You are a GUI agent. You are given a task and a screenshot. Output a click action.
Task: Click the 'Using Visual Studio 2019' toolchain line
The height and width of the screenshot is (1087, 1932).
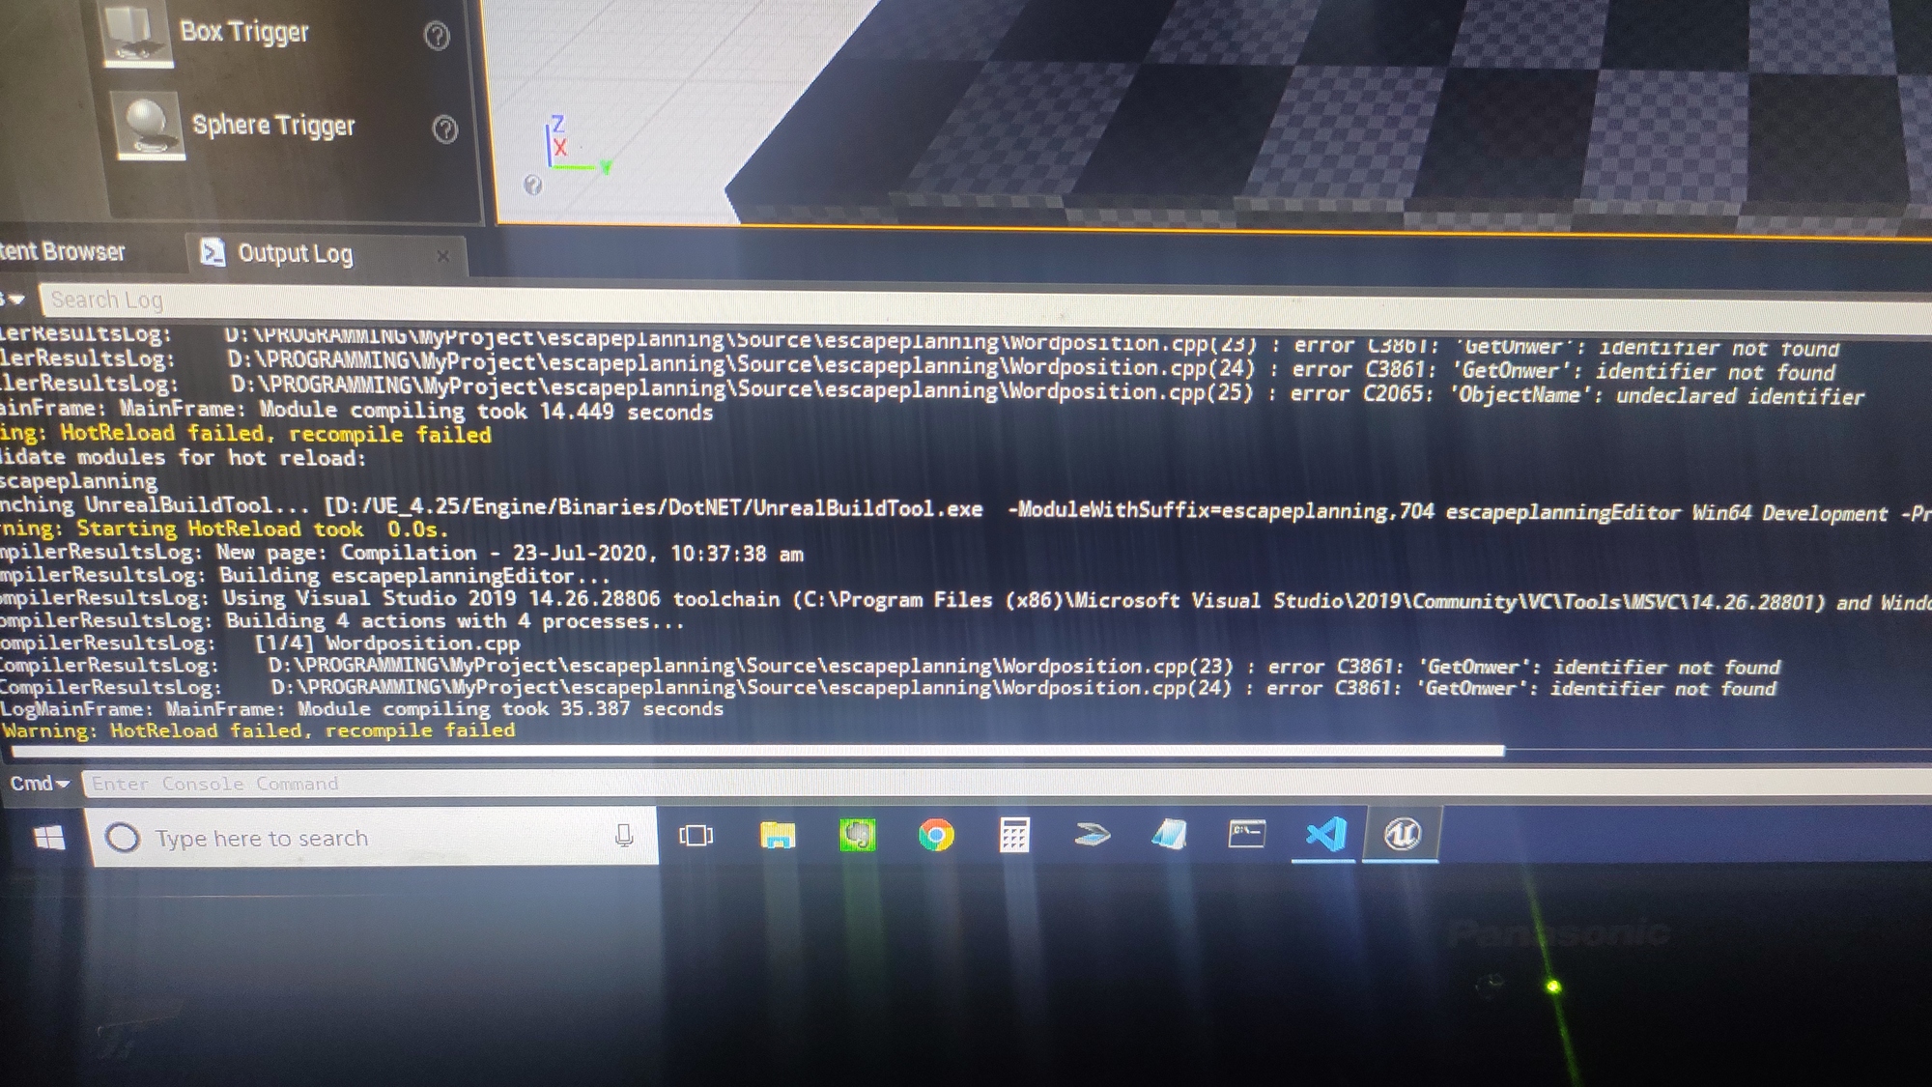coord(966,599)
